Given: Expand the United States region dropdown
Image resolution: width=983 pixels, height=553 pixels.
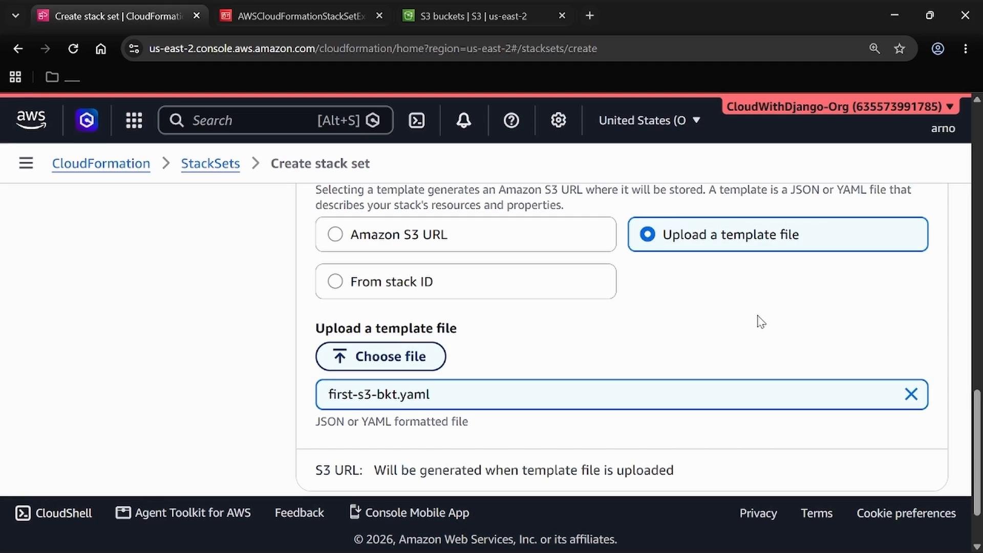Looking at the screenshot, I should point(649,120).
